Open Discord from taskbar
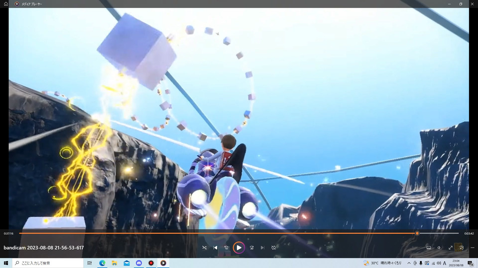 point(139,263)
